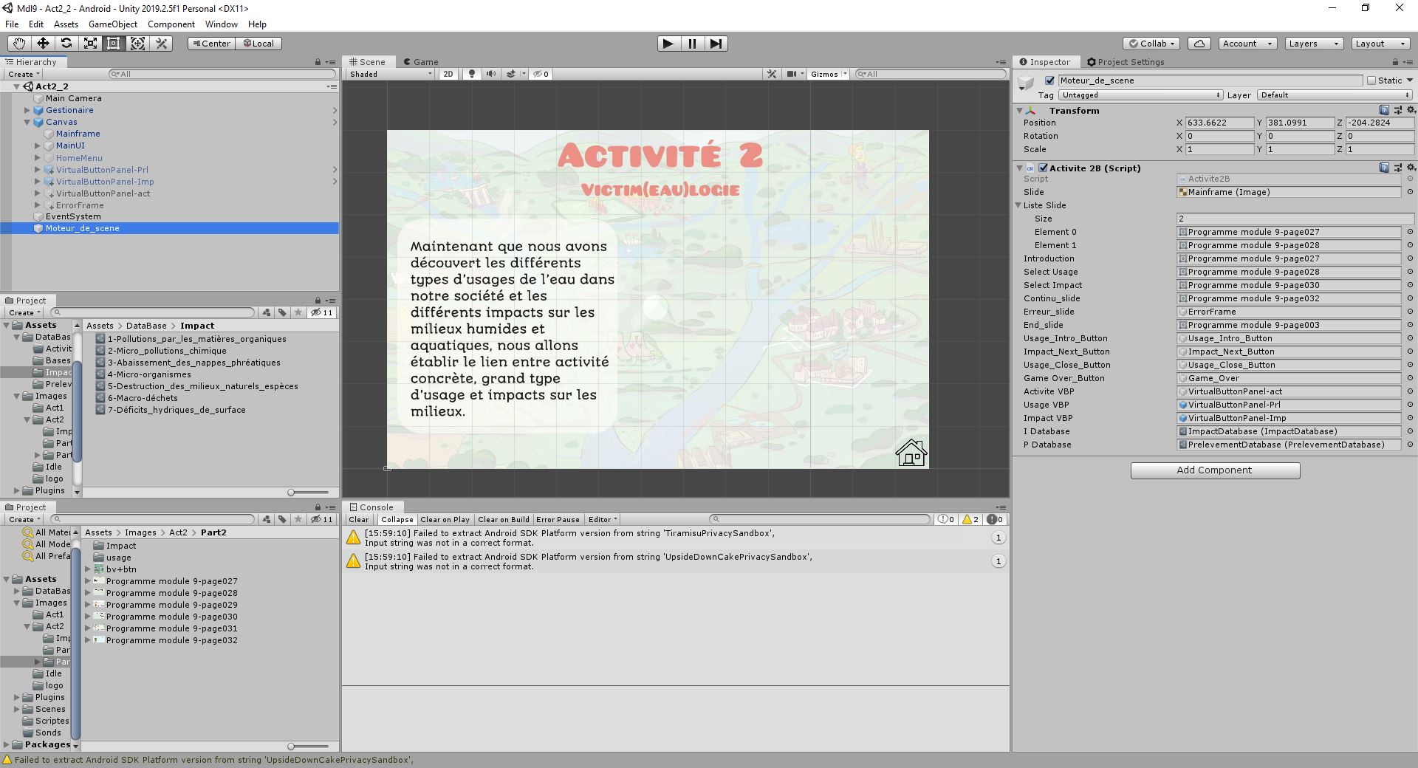Open the Tag dropdown Untagged
Viewport: 1418px width, 768px height.
coord(1140,95)
